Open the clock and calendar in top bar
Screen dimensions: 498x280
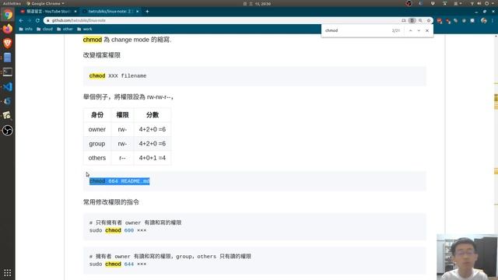coord(257,3)
